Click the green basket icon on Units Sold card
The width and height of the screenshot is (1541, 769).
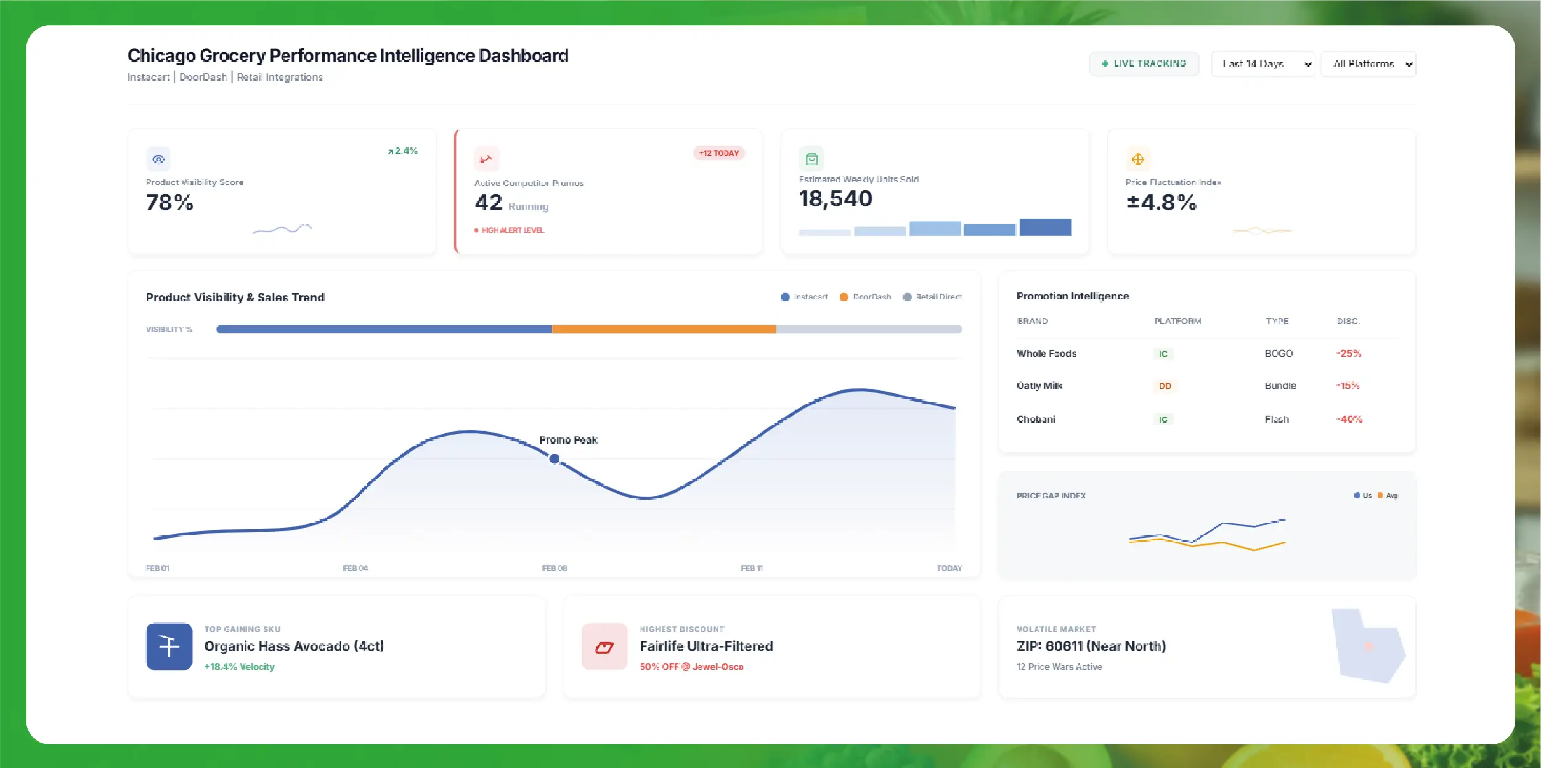(811, 159)
